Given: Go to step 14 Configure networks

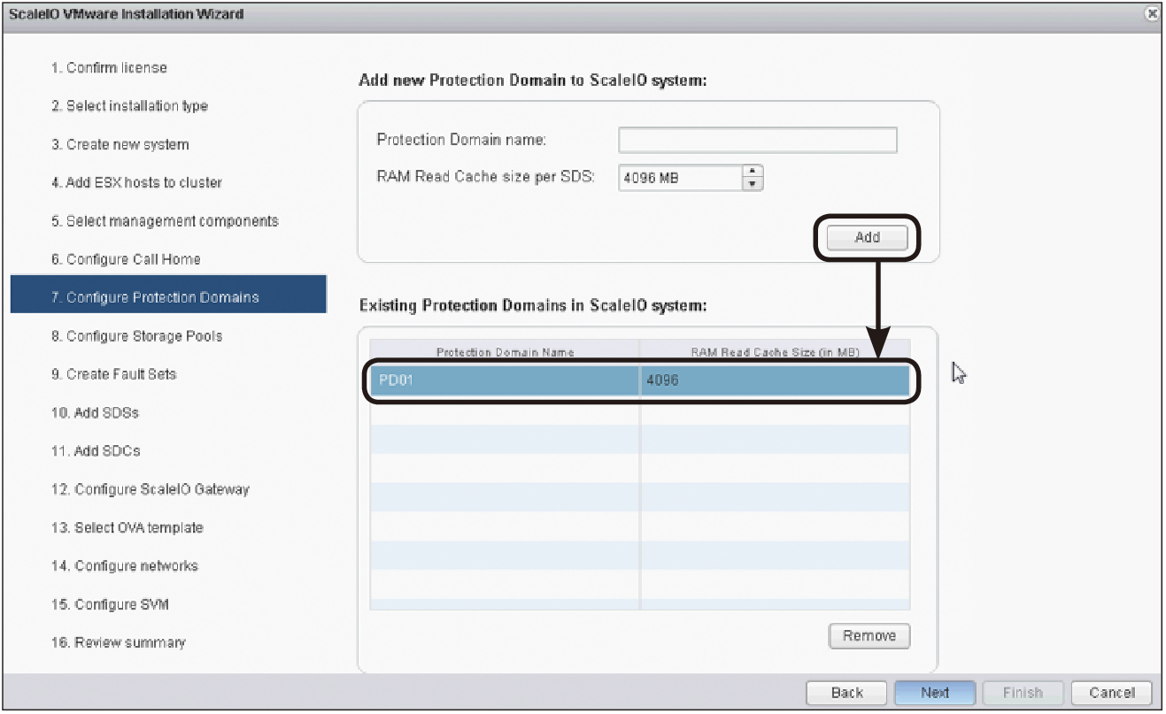Looking at the screenshot, I should pos(124,566).
